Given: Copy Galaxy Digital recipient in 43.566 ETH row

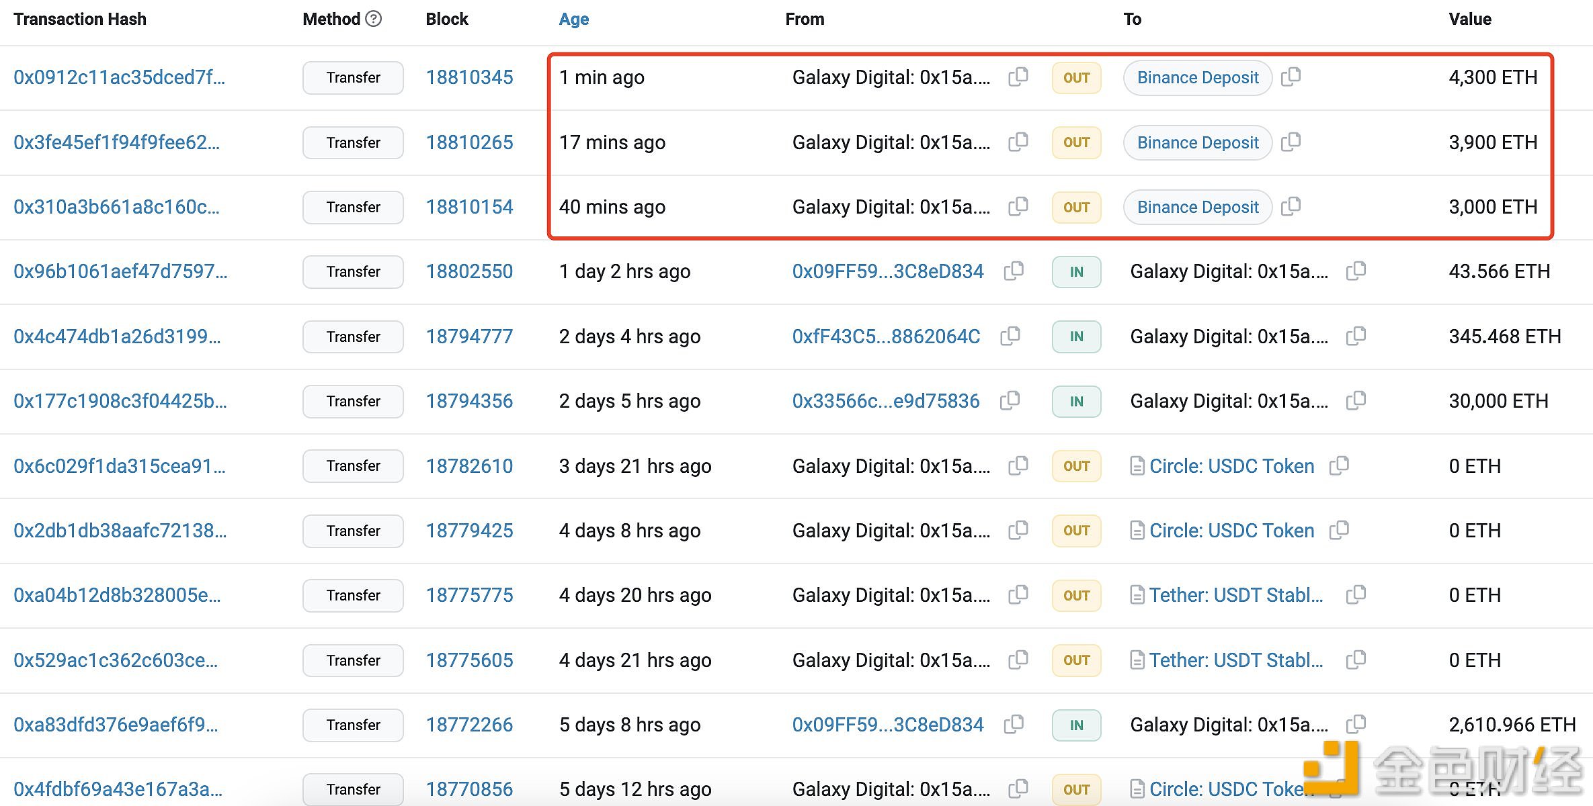Looking at the screenshot, I should (1356, 271).
